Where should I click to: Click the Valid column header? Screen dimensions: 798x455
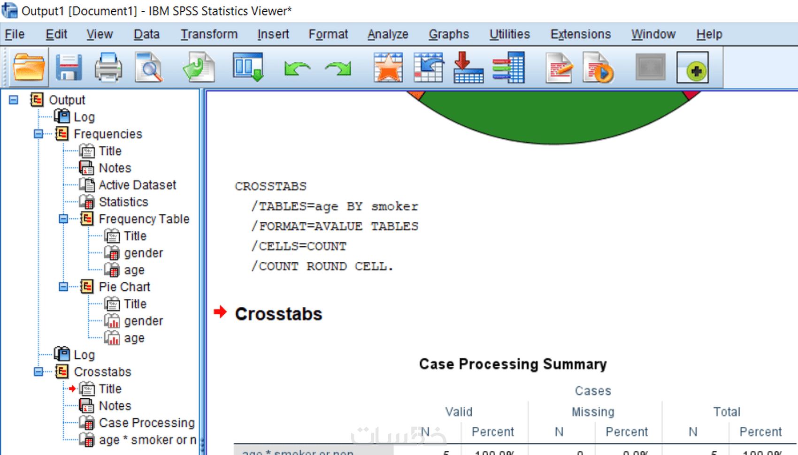pos(459,412)
